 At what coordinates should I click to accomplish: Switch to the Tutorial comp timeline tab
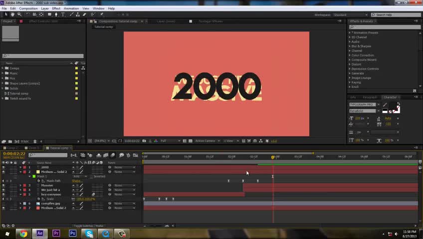(59, 148)
